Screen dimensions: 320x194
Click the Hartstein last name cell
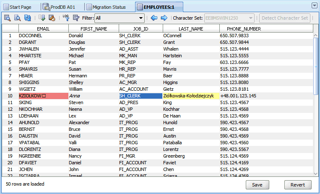click(191, 56)
